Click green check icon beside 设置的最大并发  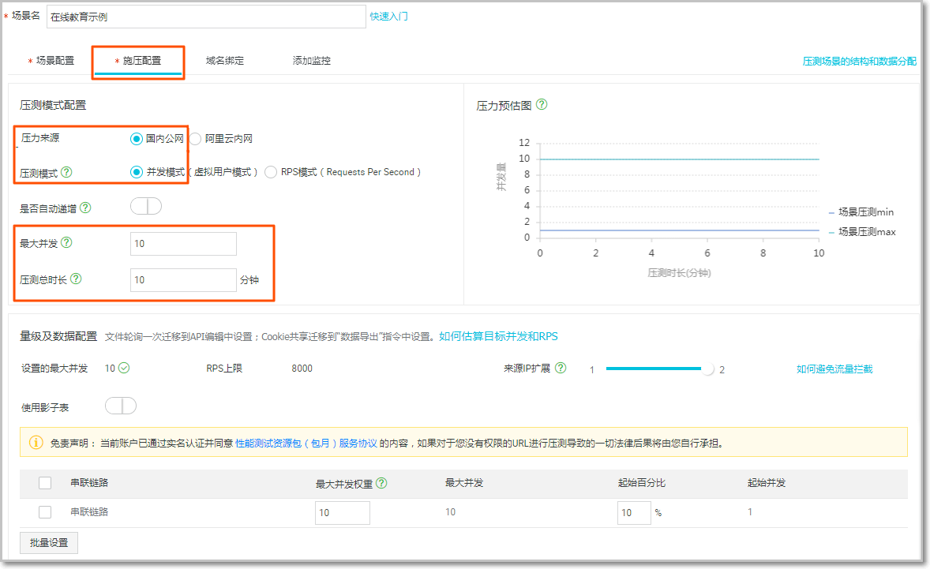[x=124, y=368]
